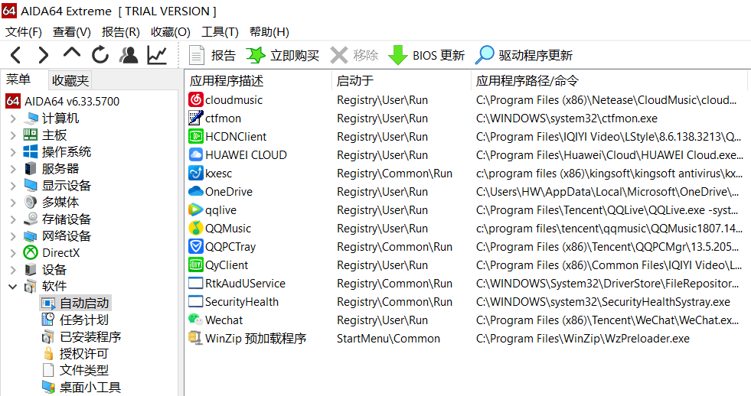Open the 文件(F) menu

click(x=24, y=32)
